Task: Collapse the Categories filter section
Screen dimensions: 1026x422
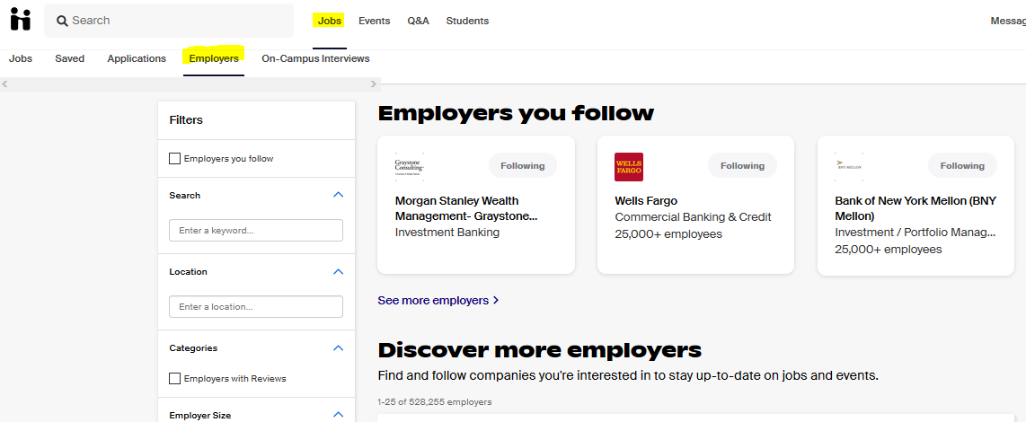Action: tap(338, 347)
